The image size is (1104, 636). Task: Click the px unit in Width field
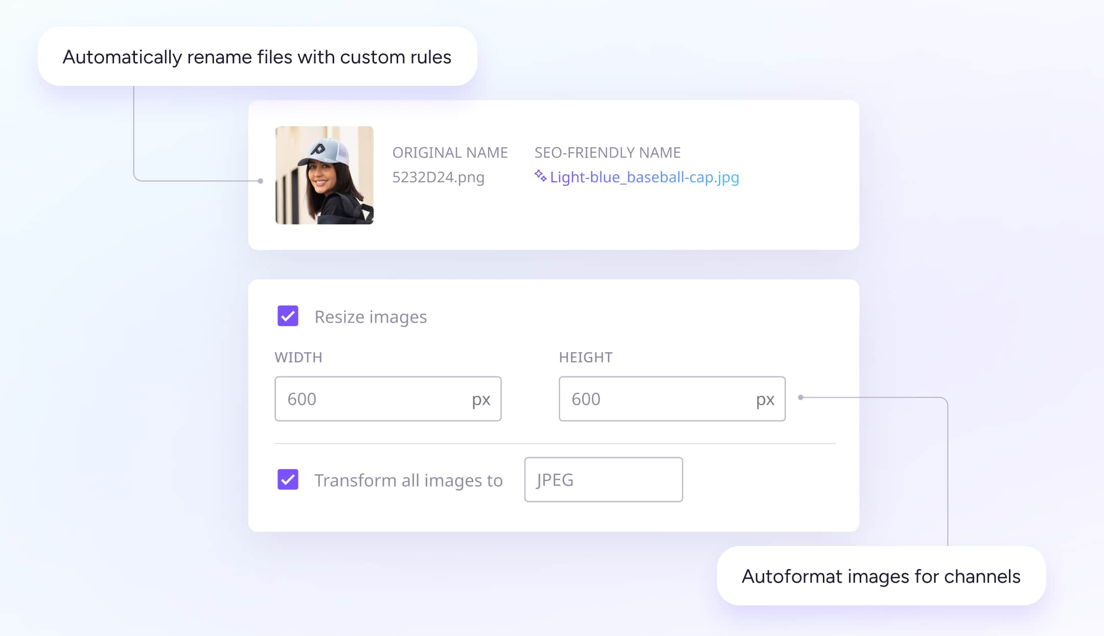481,399
